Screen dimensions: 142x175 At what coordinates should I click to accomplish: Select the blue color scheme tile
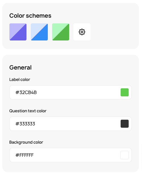pos(39,32)
